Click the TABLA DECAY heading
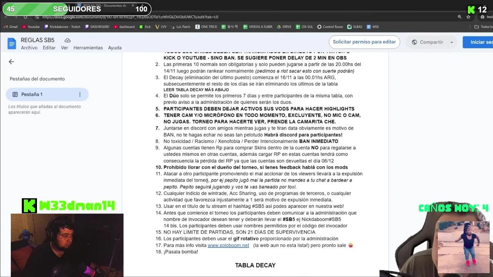This screenshot has height=277, width=493. coord(255,265)
